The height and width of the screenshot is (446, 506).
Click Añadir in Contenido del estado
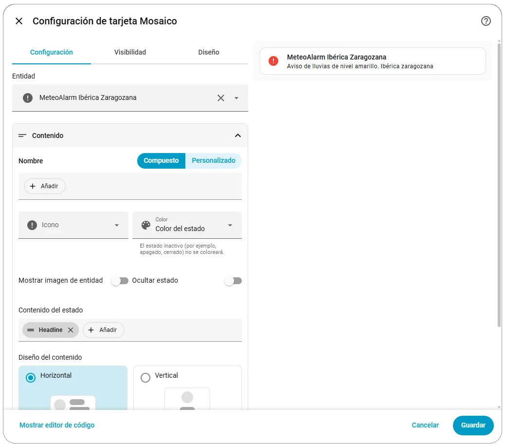point(103,330)
